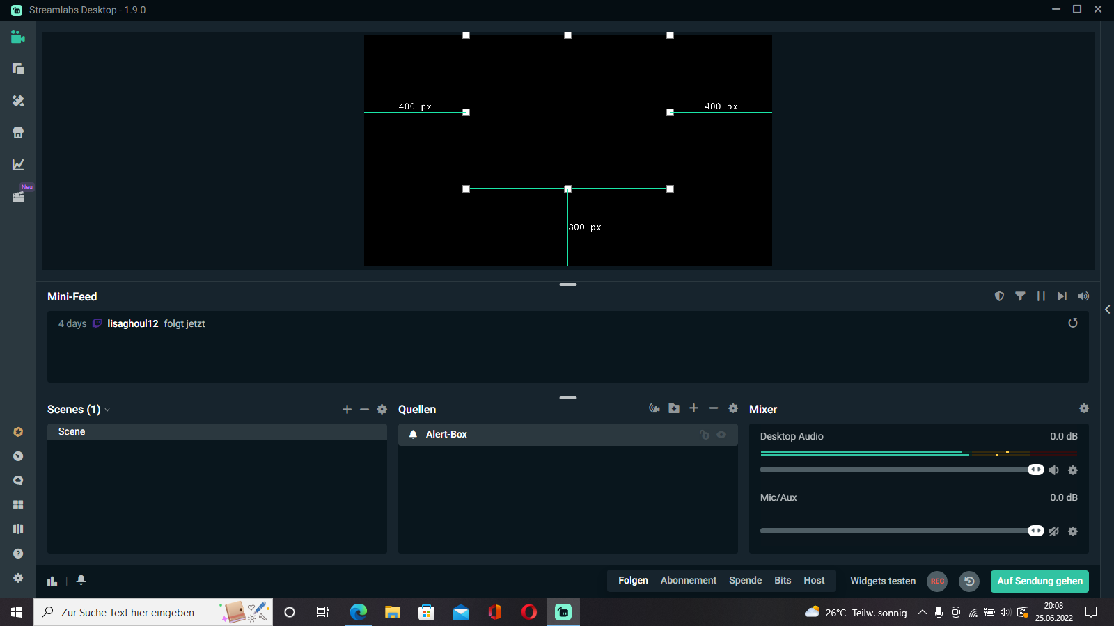Toggle visibility eye of the Alert-Box source
1114x626 pixels.
[721, 435]
